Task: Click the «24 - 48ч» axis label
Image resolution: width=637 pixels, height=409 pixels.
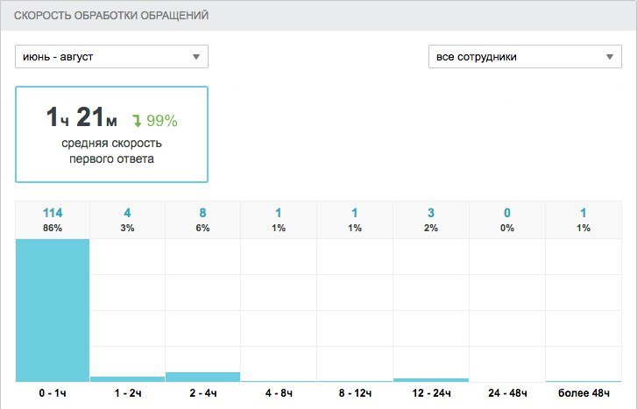Action: coord(507,396)
